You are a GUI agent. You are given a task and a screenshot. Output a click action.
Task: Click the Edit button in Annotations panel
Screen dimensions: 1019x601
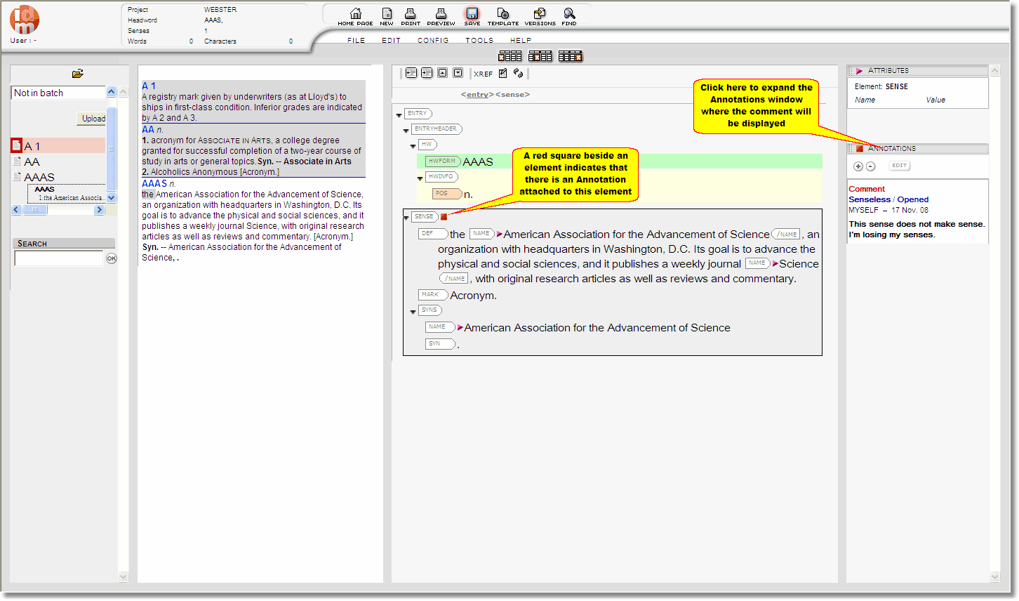pos(900,166)
